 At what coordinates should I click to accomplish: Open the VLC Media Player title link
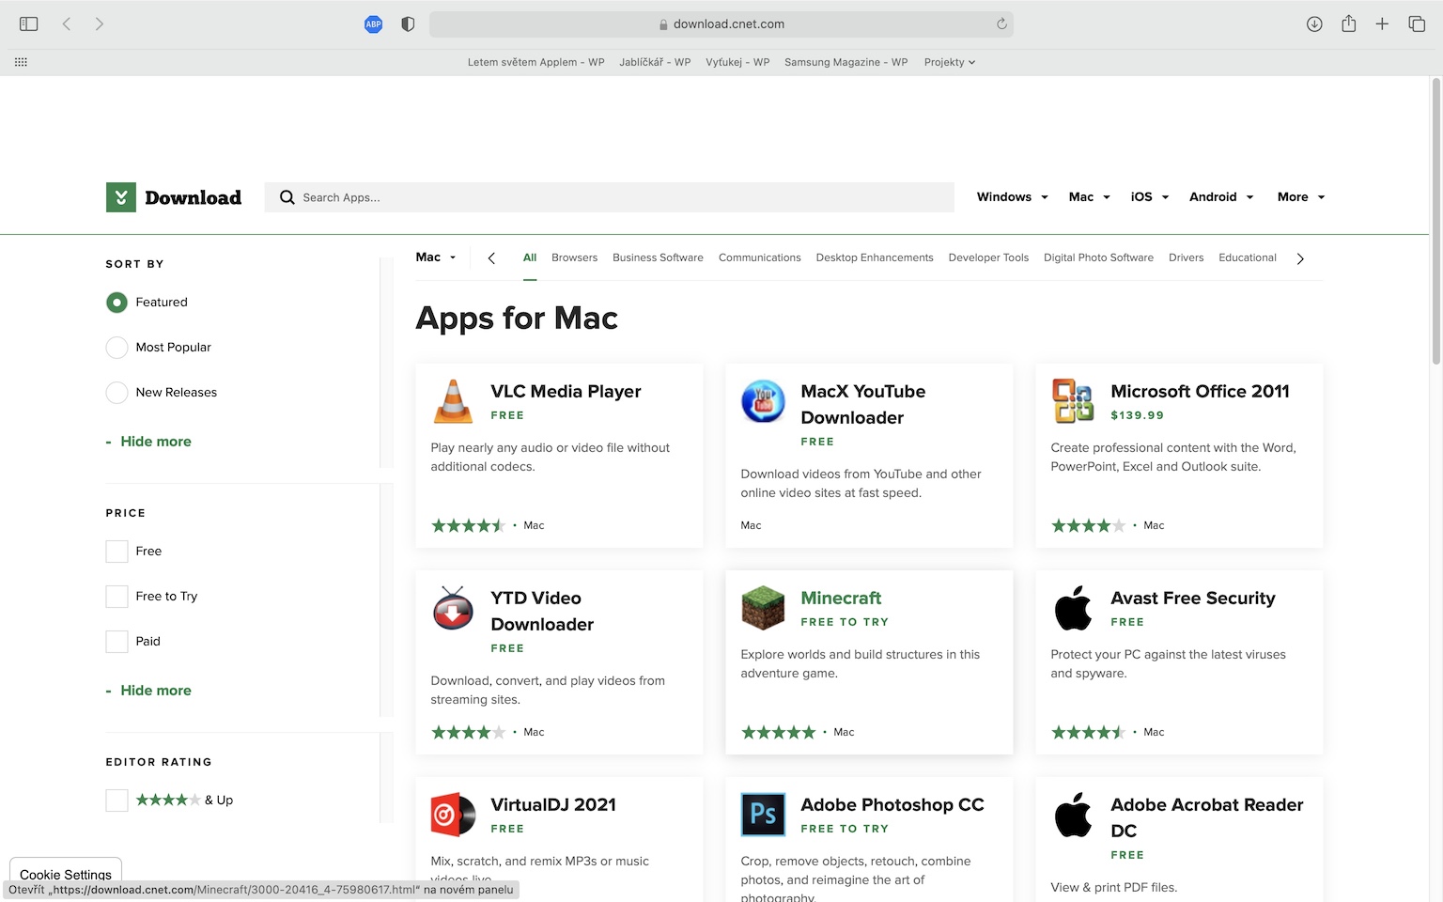[x=566, y=392]
